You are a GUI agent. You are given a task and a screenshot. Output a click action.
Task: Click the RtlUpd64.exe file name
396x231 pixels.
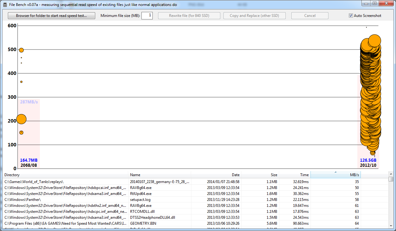pos(141,194)
